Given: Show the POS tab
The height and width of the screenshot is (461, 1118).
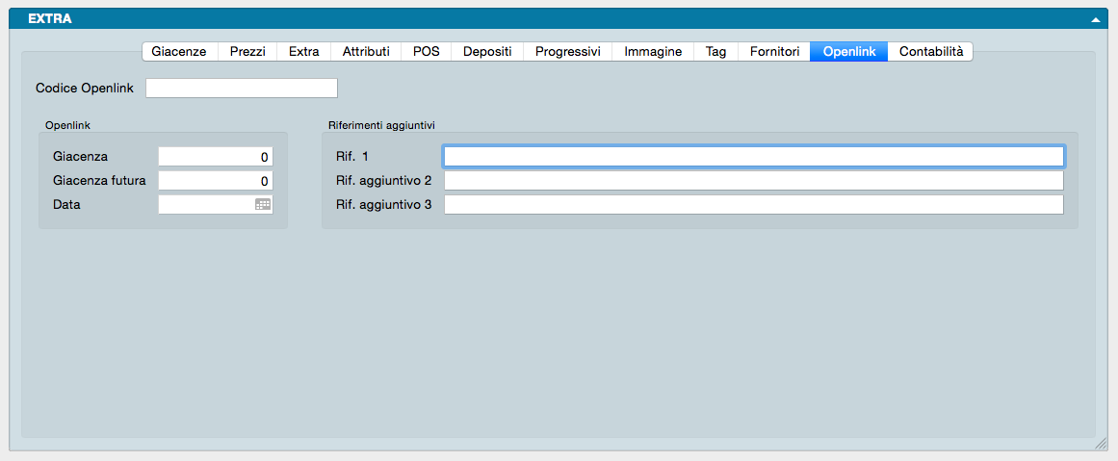Looking at the screenshot, I should click(426, 52).
